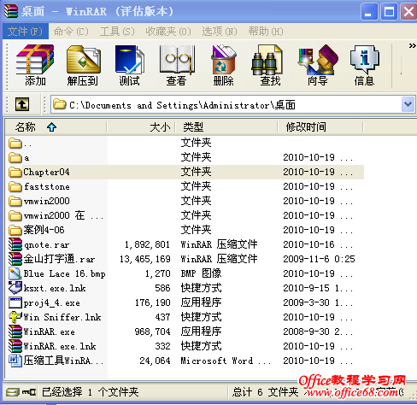Image resolution: width=417 pixels, height=405 pixels.
Task: Select the Win Sniffer.lnk shortcut icon
Action: [15, 317]
